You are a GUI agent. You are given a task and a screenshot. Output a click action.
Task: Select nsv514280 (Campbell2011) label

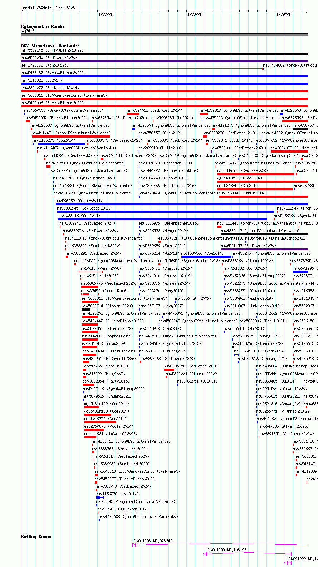point(108,336)
